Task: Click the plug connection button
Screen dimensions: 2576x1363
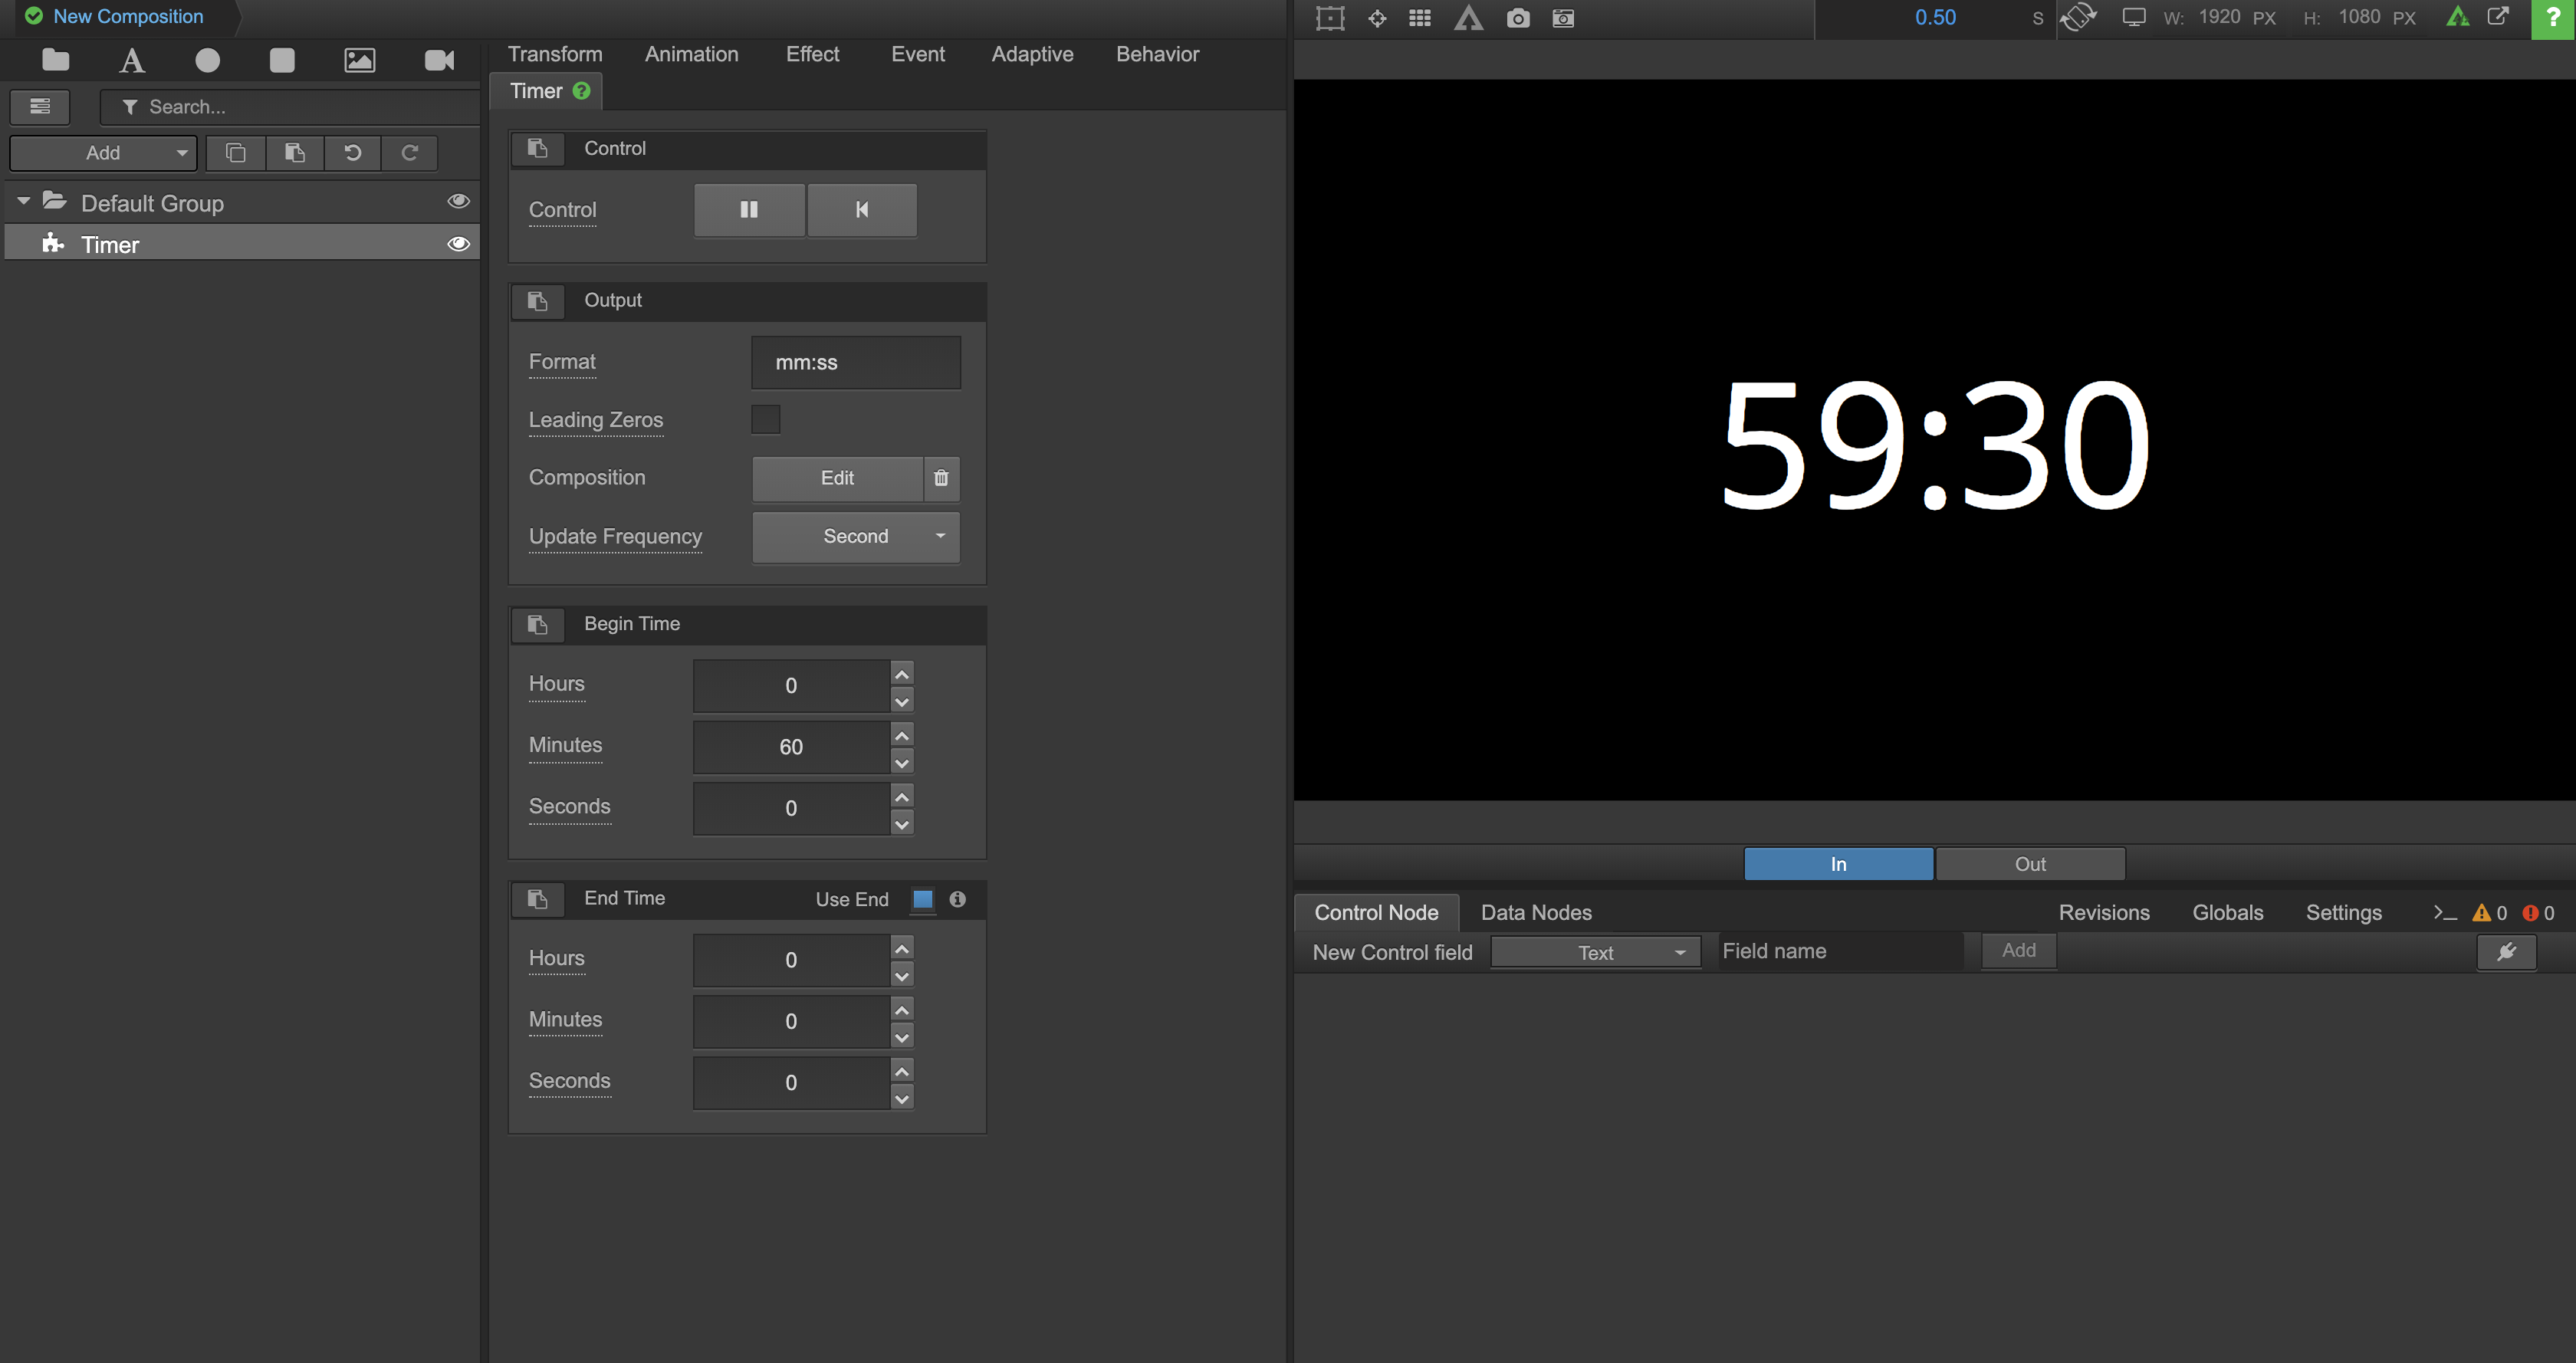Action: pyautogui.click(x=2506, y=952)
